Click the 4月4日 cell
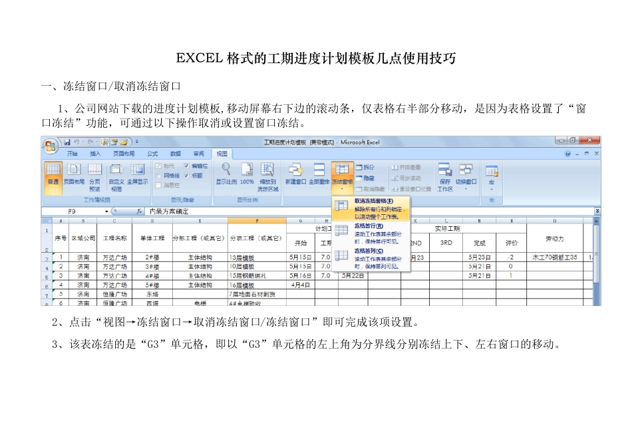The width and height of the screenshot is (632, 447). pos(300,285)
